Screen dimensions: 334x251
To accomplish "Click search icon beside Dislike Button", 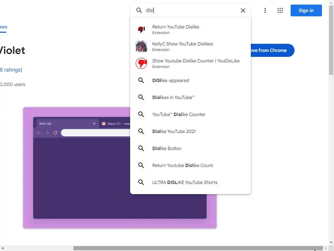I will click(x=141, y=148).
